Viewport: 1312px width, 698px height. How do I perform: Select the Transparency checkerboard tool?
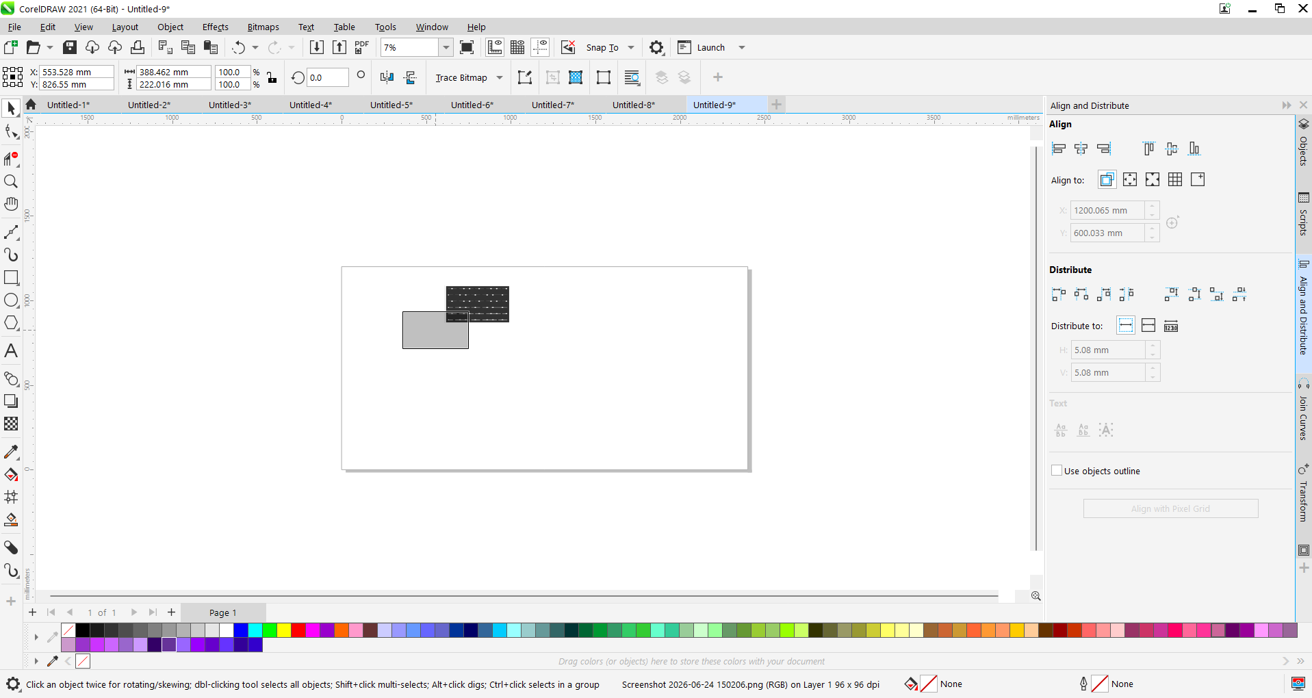click(11, 424)
